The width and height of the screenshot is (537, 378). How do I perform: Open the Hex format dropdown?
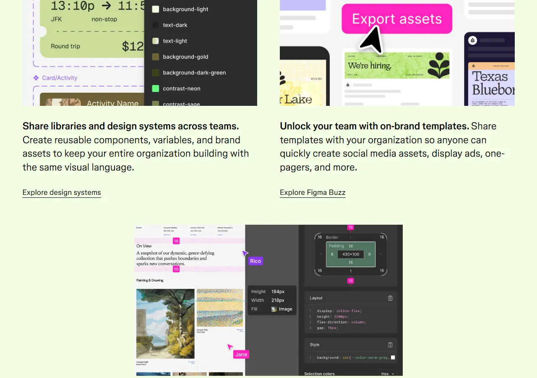point(388,373)
